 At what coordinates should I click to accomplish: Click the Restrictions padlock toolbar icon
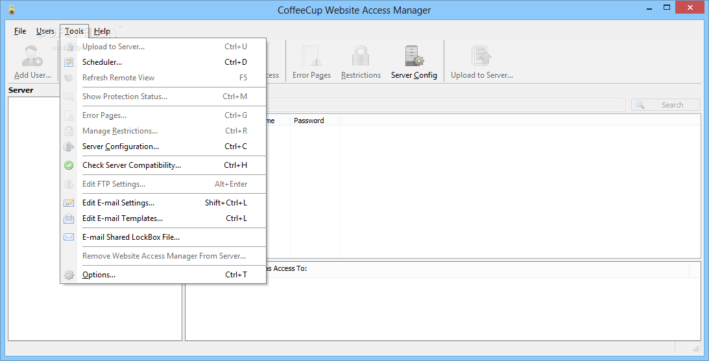point(361,56)
